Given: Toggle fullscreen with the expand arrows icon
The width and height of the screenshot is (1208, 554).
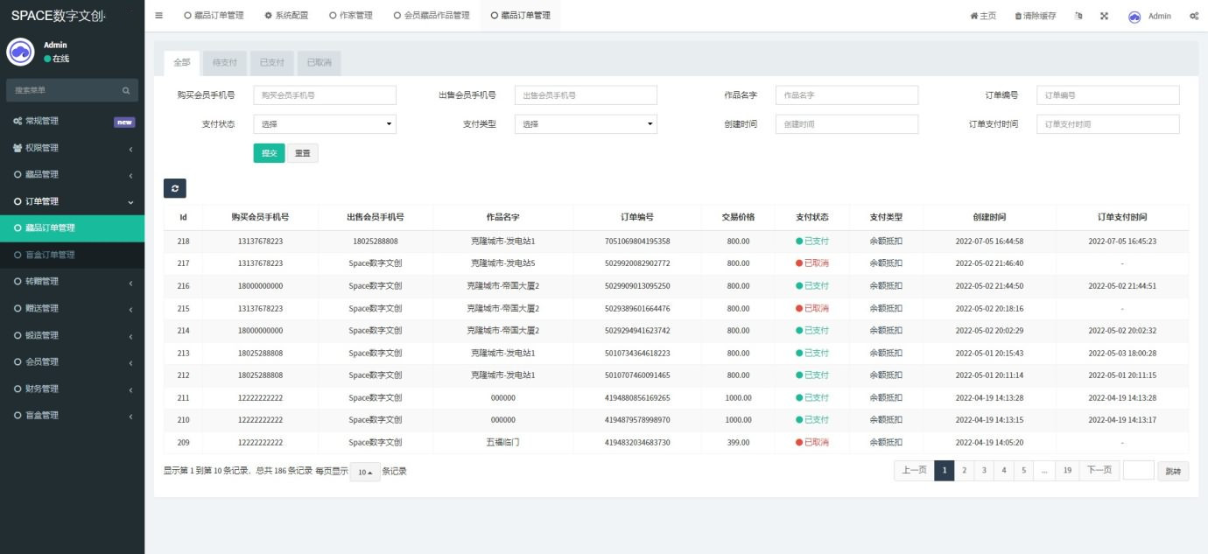Looking at the screenshot, I should 1104,16.
